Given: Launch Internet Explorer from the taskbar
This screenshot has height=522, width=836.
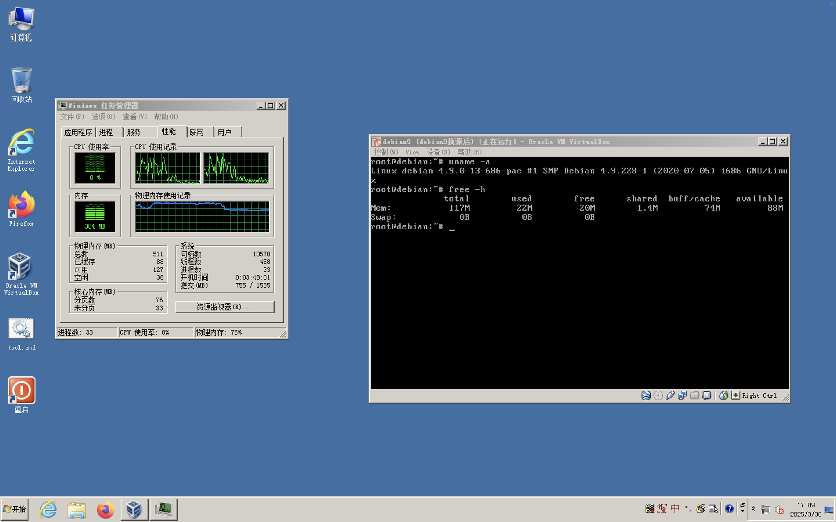Looking at the screenshot, I should click(48, 509).
